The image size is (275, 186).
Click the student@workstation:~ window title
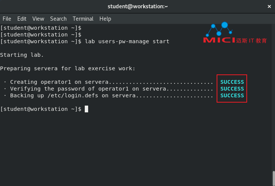pos(137,6)
